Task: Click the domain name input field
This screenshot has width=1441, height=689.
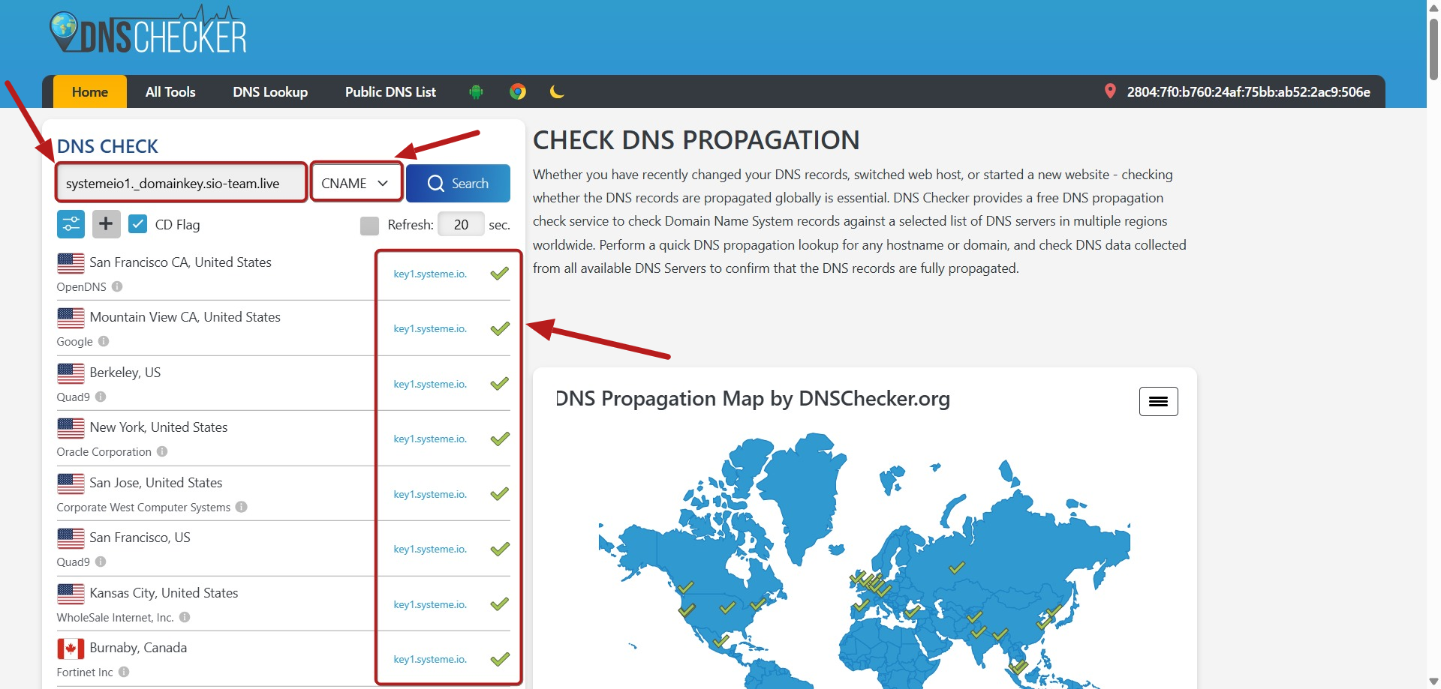Action: coord(181,184)
